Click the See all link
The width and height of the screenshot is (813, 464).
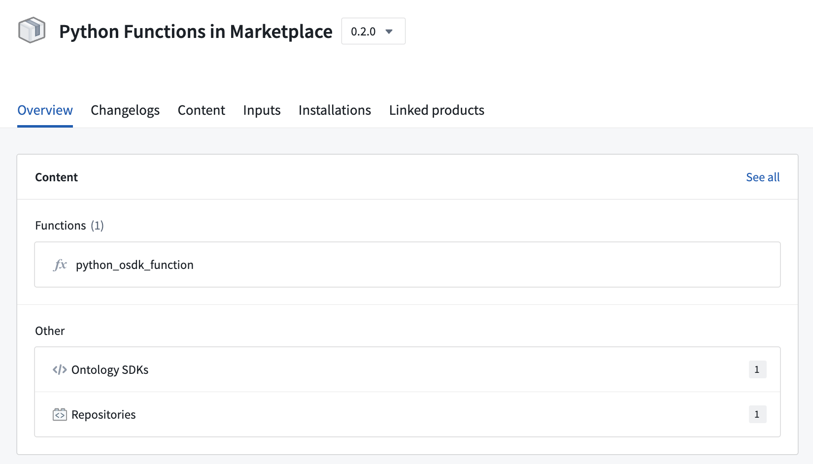coord(763,177)
